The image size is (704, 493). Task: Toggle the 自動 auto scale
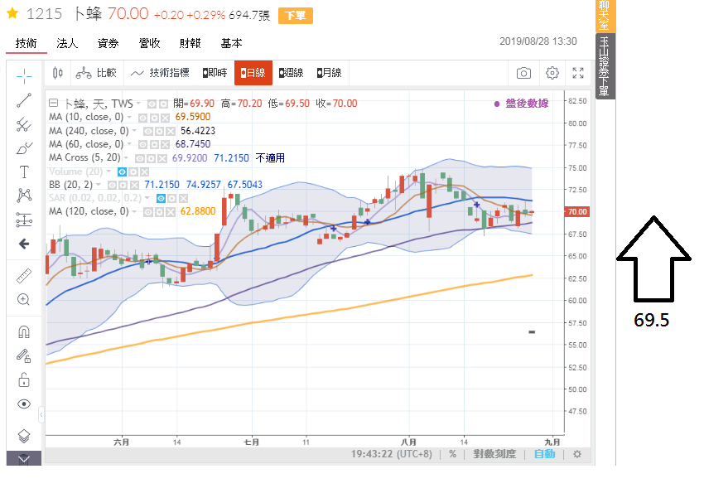point(545,454)
